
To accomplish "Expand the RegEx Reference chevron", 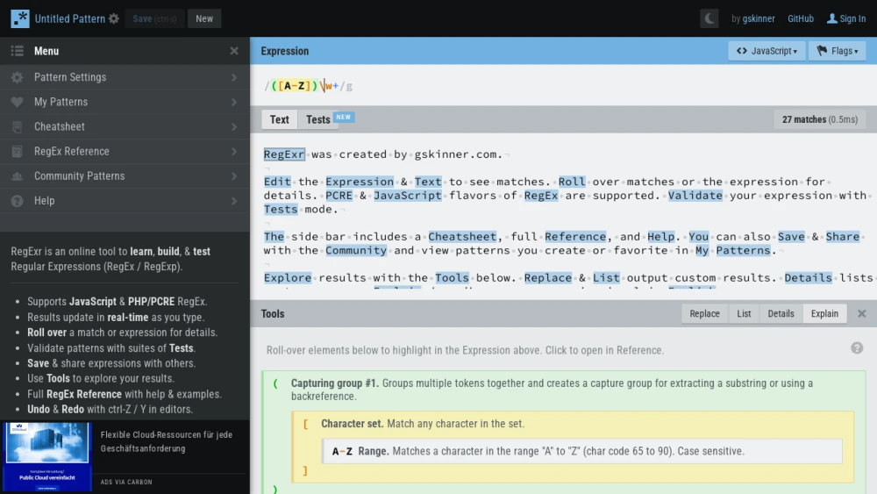I will tap(234, 151).
